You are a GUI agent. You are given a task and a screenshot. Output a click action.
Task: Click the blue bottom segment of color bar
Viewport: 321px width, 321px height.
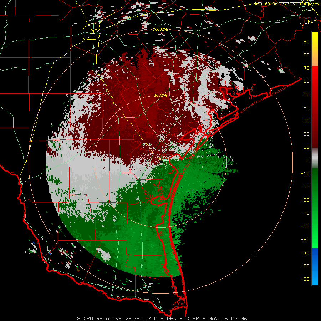tap(315, 266)
